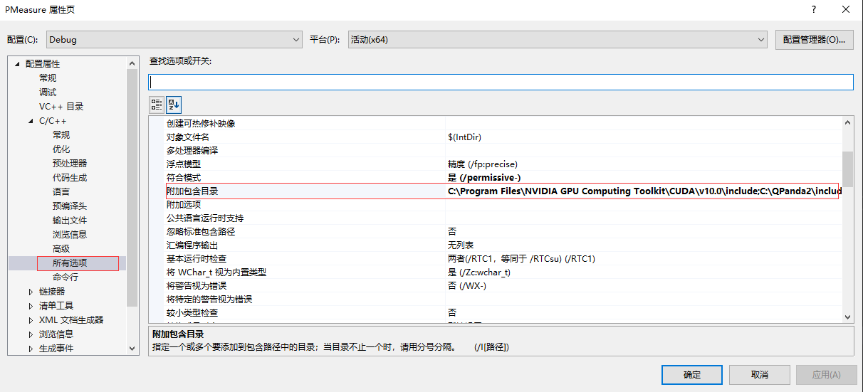Select 所有选项 in the tree
Screen dimensions: 863x392
tap(70, 263)
